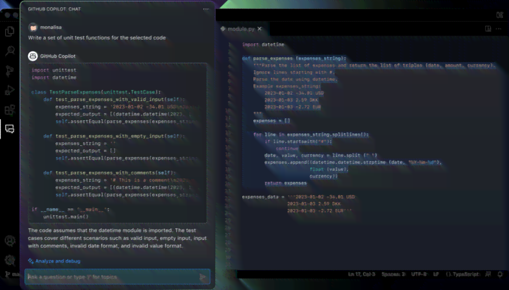The height and width of the screenshot is (290, 509).
Task: Open the Explorer view in activity bar
Action: tap(10, 31)
